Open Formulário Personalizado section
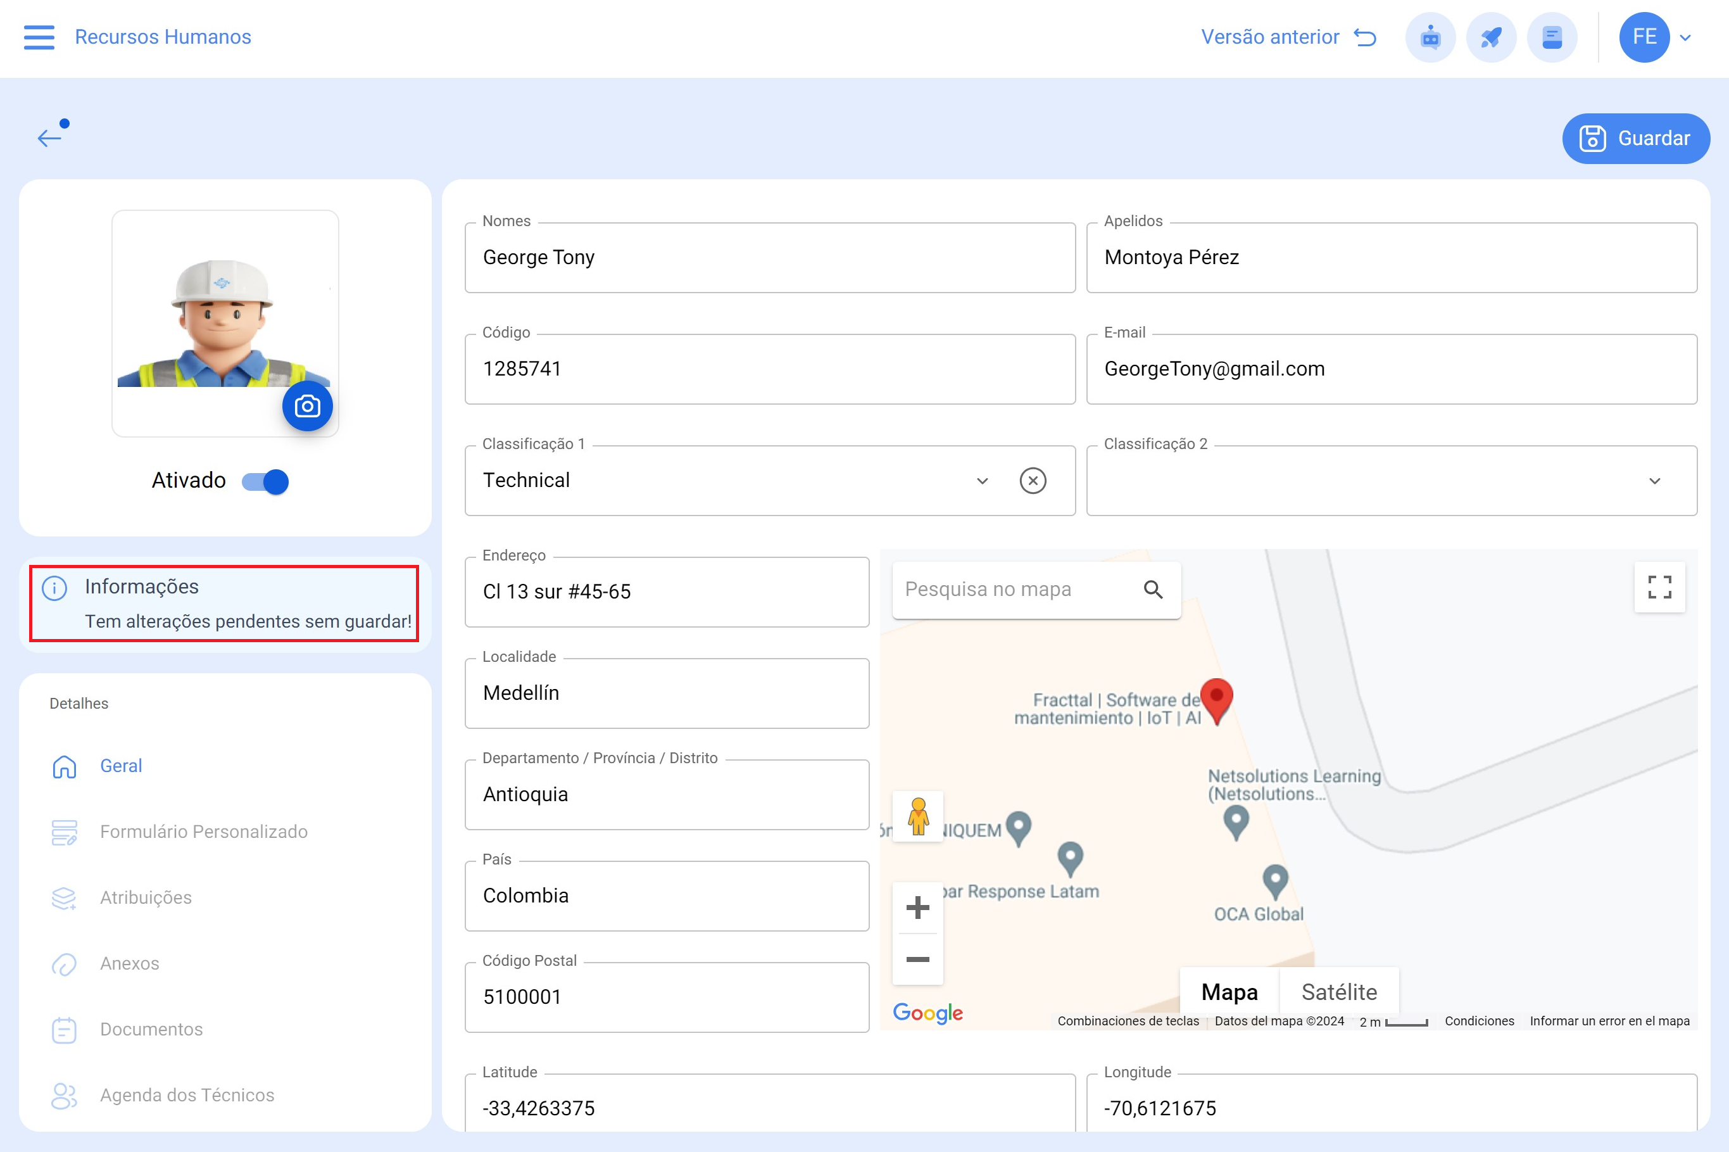This screenshot has width=1729, height=1152. tap(203, 832)
